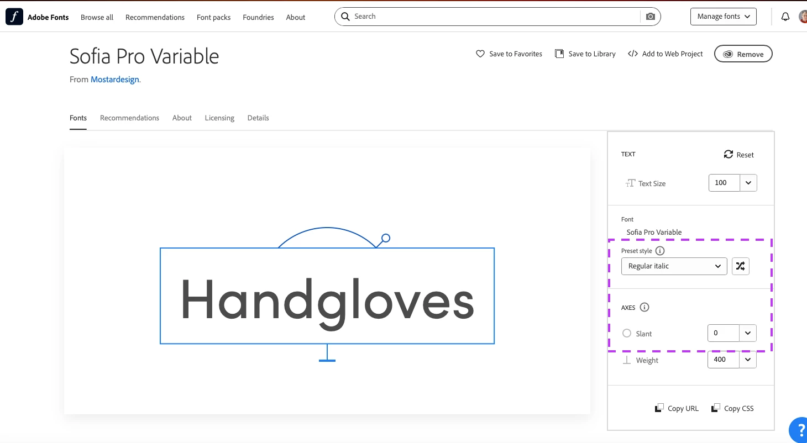Click weight handle below Handgloves box
807x443 pixels.
327,360
